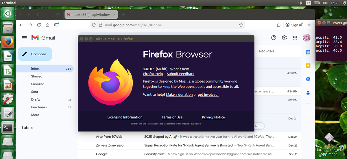The height and width of the screenshot is (159, 347).
Task: Open Firefox Help link
Action: 153,74
